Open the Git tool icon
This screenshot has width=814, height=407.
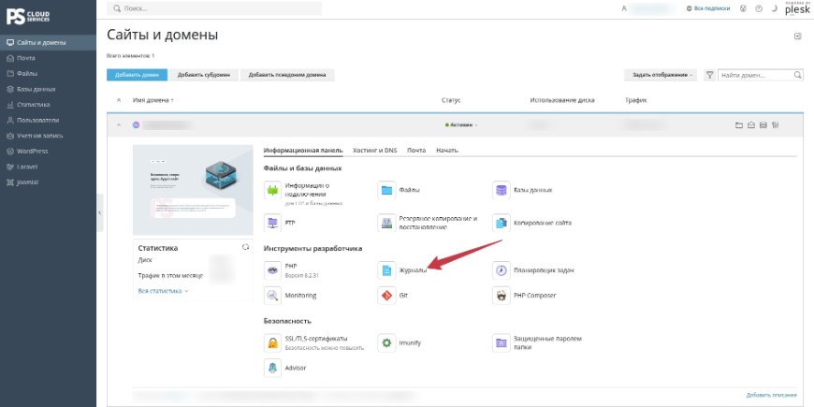click(386, 296)
